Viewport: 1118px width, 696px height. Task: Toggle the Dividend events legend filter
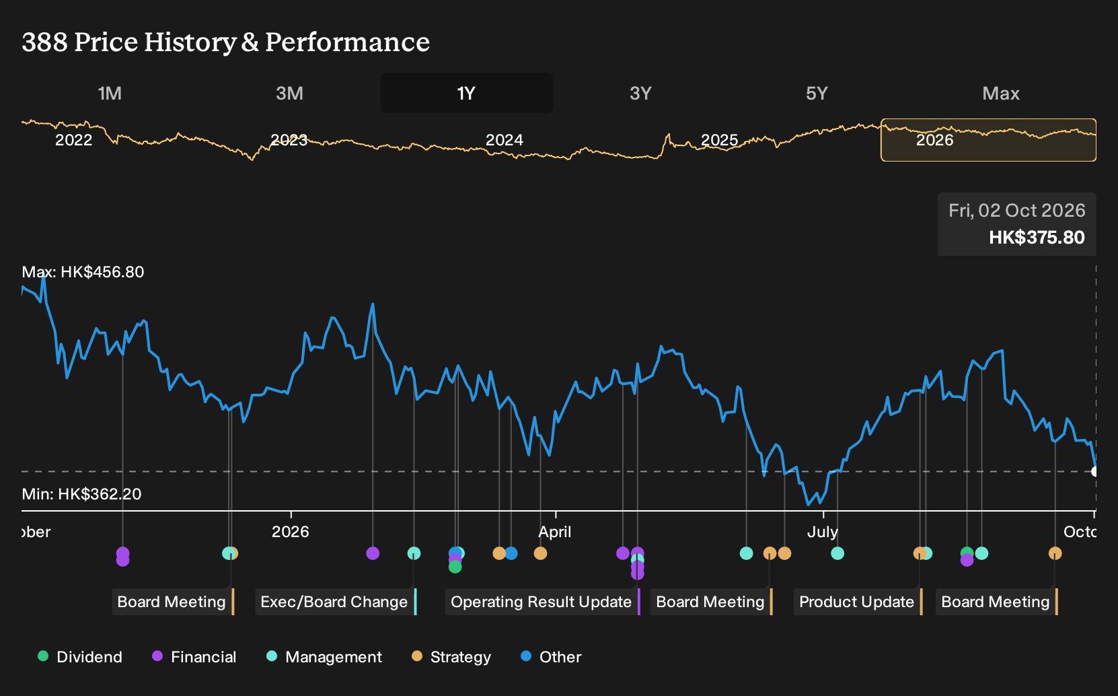80,656
